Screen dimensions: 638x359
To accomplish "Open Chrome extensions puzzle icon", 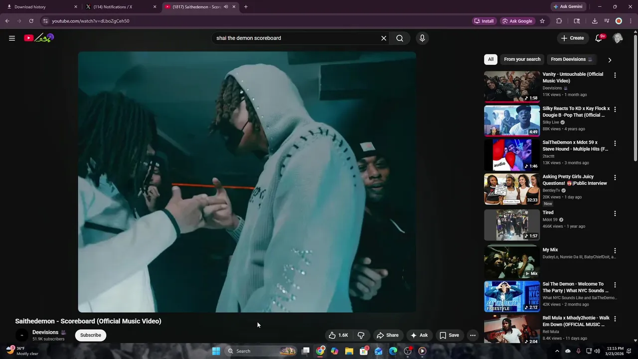I will (559, 21).
